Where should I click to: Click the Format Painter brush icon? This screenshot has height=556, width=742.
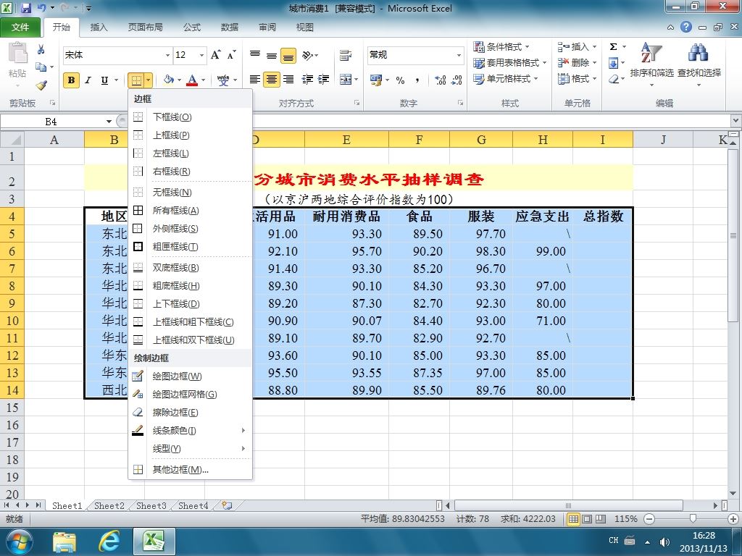point(41,85)
